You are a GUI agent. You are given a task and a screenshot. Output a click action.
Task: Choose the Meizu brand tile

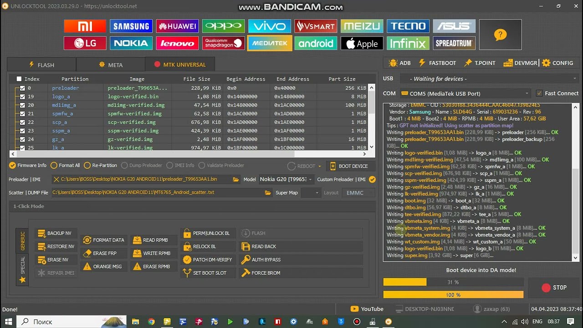click(x=362, y=26)
